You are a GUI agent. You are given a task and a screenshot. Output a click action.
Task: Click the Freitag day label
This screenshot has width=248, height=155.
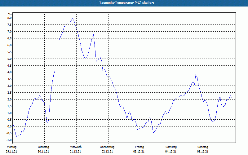click(139, 147)
